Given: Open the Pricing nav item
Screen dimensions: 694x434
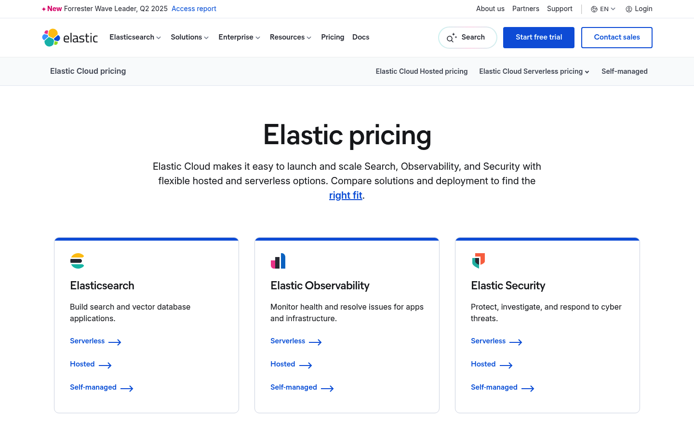Looking at the screenshot, I should point(333,37).
